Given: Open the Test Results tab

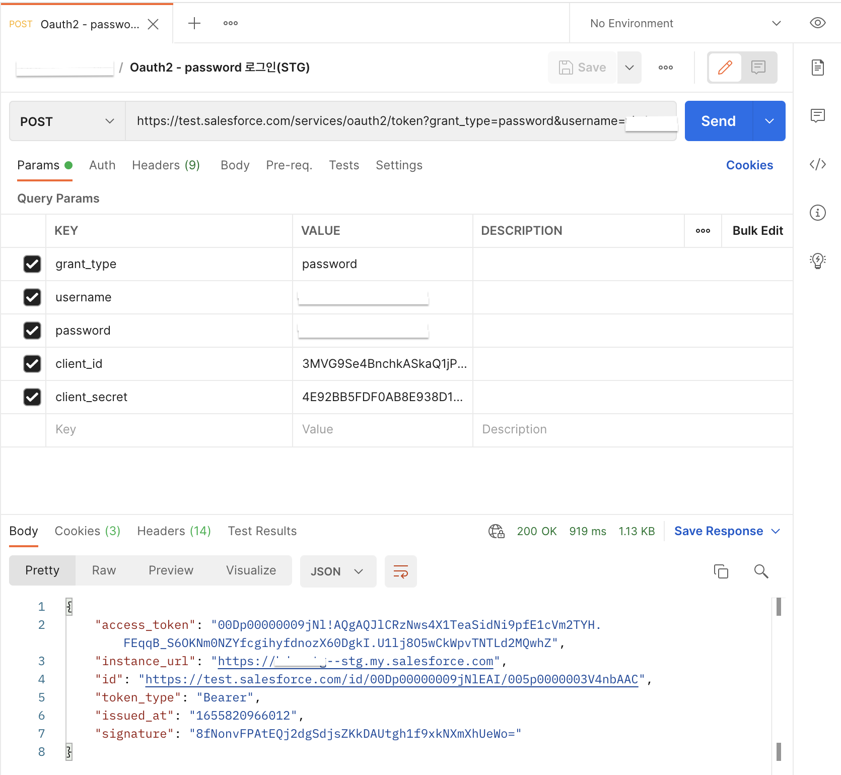Looking at the screenshot, I should 262,531.
